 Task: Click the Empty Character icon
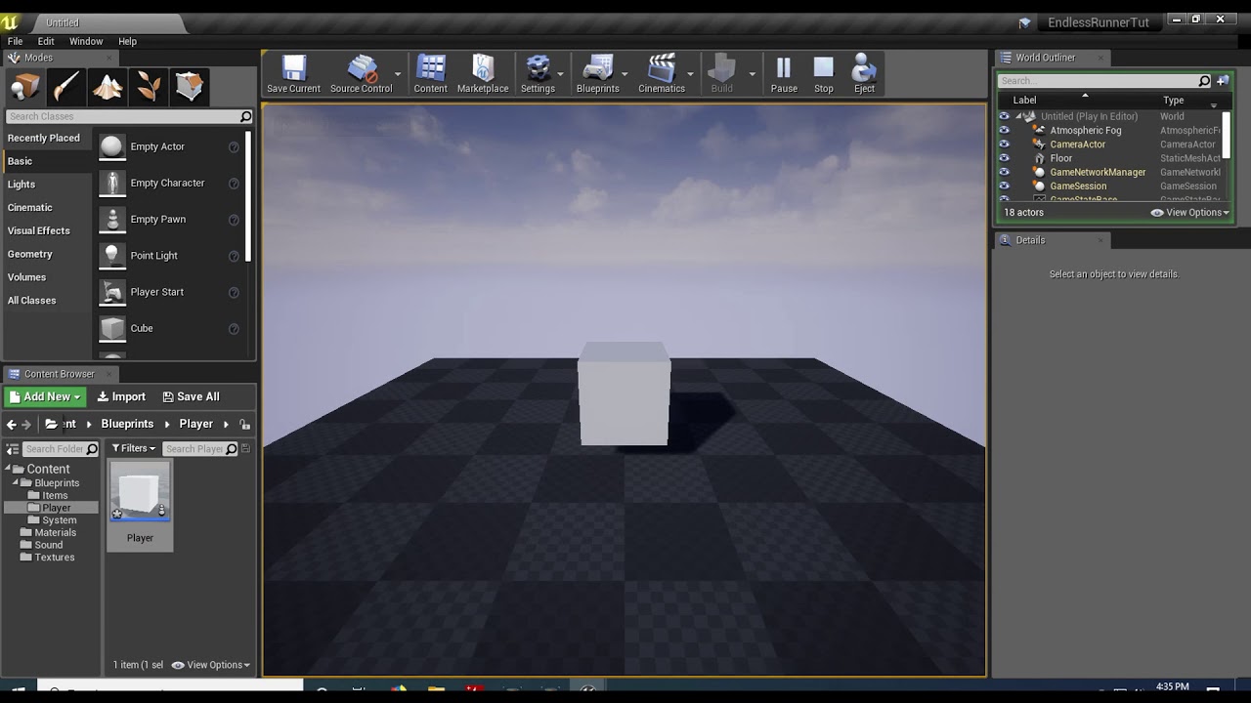coord(112,183)
